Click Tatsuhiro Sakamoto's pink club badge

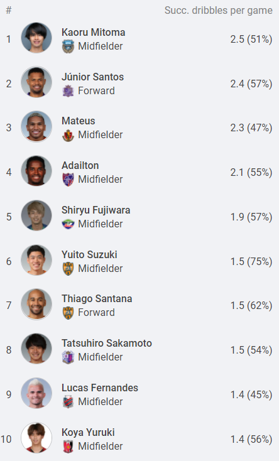(68, 357)
